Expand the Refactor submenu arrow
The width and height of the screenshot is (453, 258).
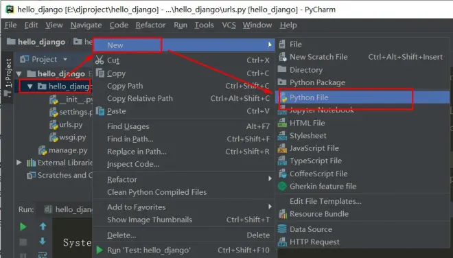click(x=270, y=179)
